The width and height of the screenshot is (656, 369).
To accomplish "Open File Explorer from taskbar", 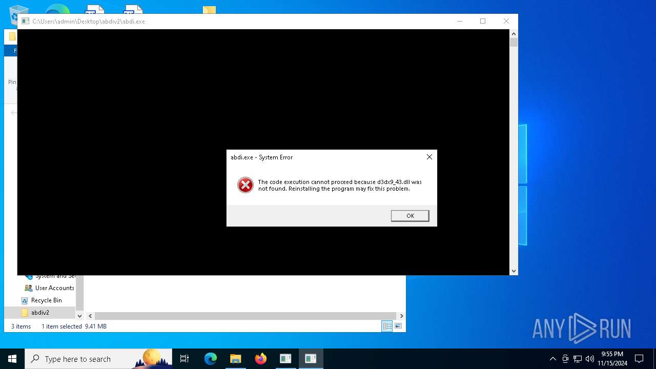I will point(235,359).
